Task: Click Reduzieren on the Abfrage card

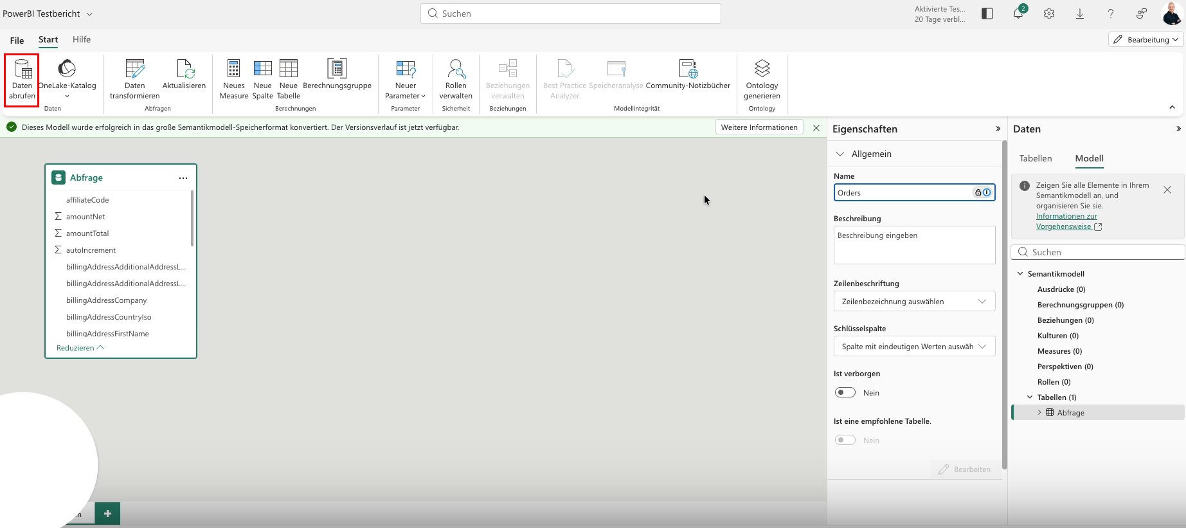Action: [x=80, y=348]
